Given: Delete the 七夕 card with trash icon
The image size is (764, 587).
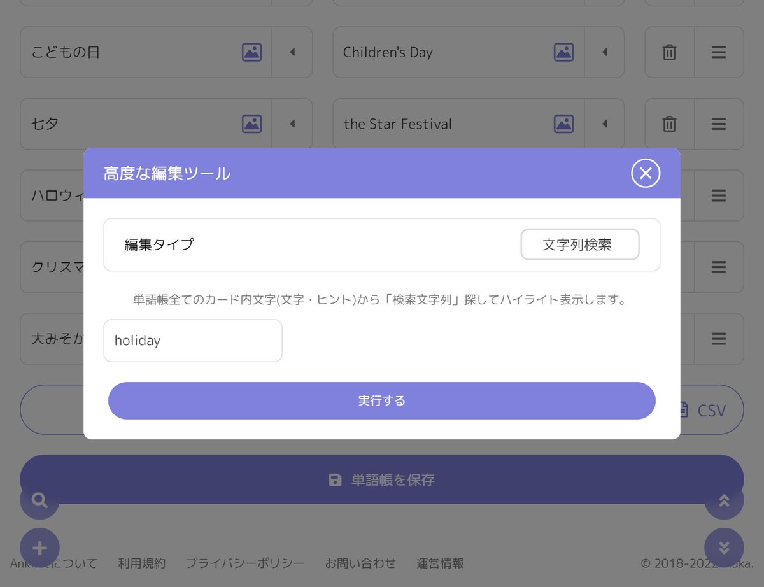Looking at the screenshot, I should click(x=668, y=124).
